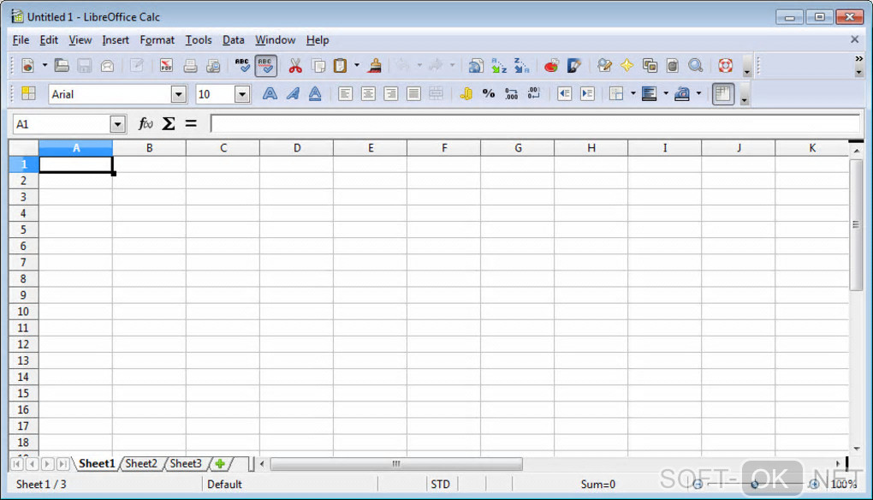
Task: Align cell content left
Action: coord(345,93)
